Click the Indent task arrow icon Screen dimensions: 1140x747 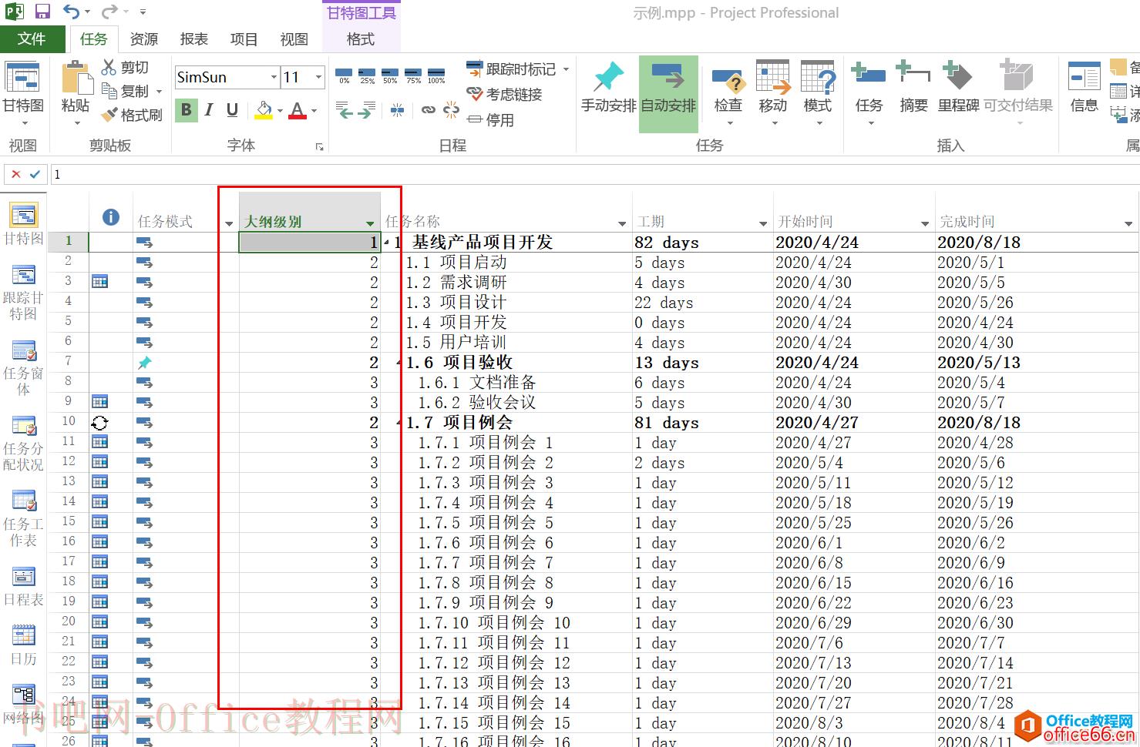click(x=368, y=110)
